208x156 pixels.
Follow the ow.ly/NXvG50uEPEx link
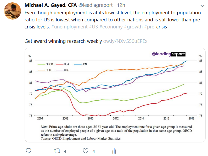click(x=125, y=41)
